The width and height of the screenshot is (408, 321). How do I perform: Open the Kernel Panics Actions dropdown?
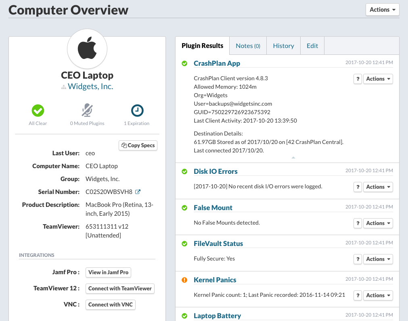coord(378,295)
